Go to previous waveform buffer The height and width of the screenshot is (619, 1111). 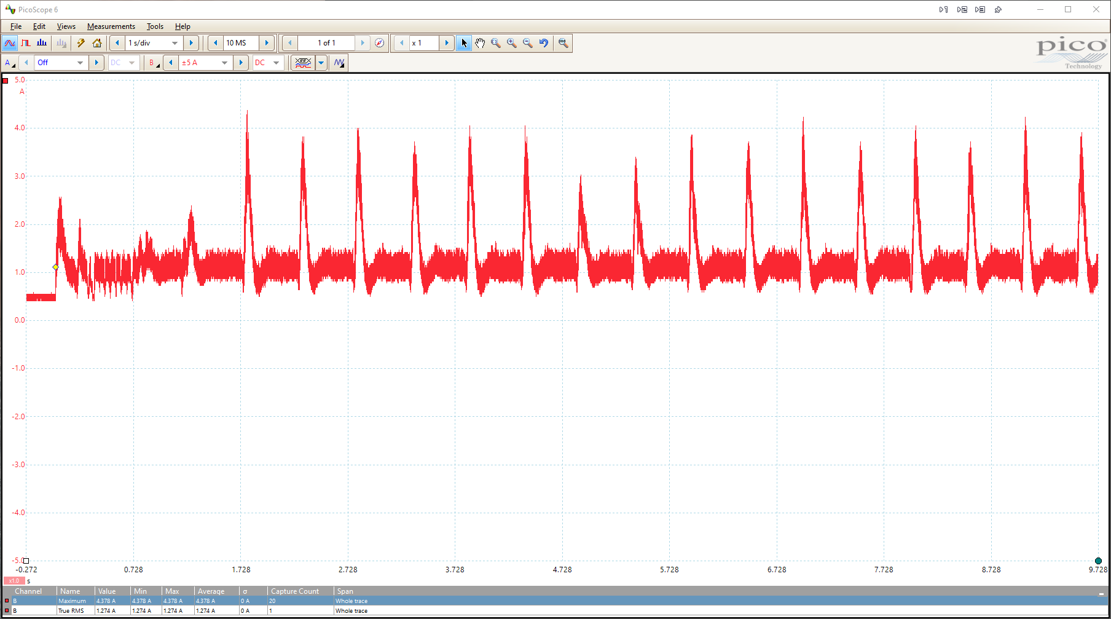click(x=290, y=43)
